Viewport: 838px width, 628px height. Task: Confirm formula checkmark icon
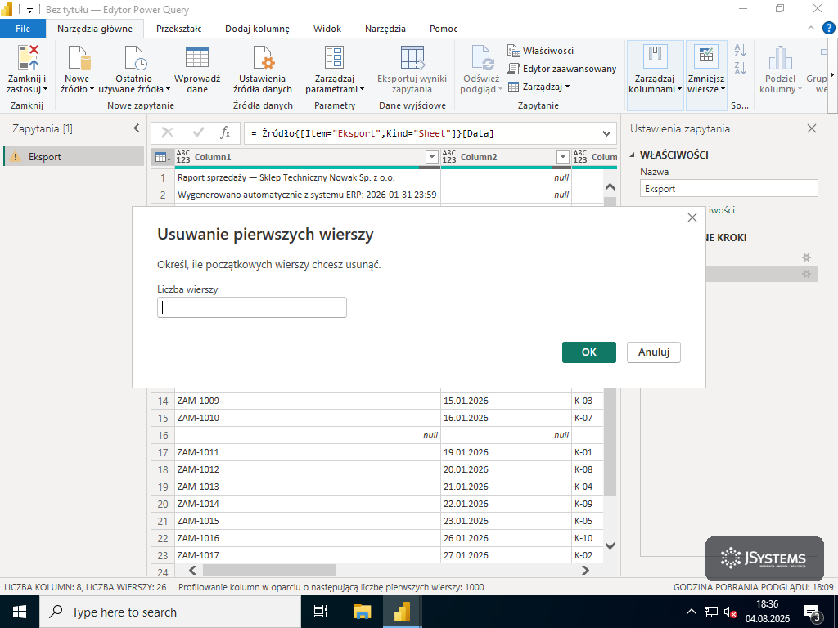click(198, 132)
